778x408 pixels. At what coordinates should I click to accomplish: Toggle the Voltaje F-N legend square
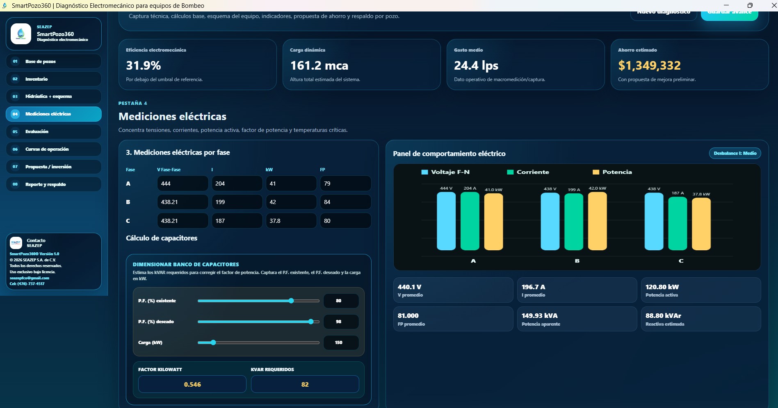pos(424,172)
